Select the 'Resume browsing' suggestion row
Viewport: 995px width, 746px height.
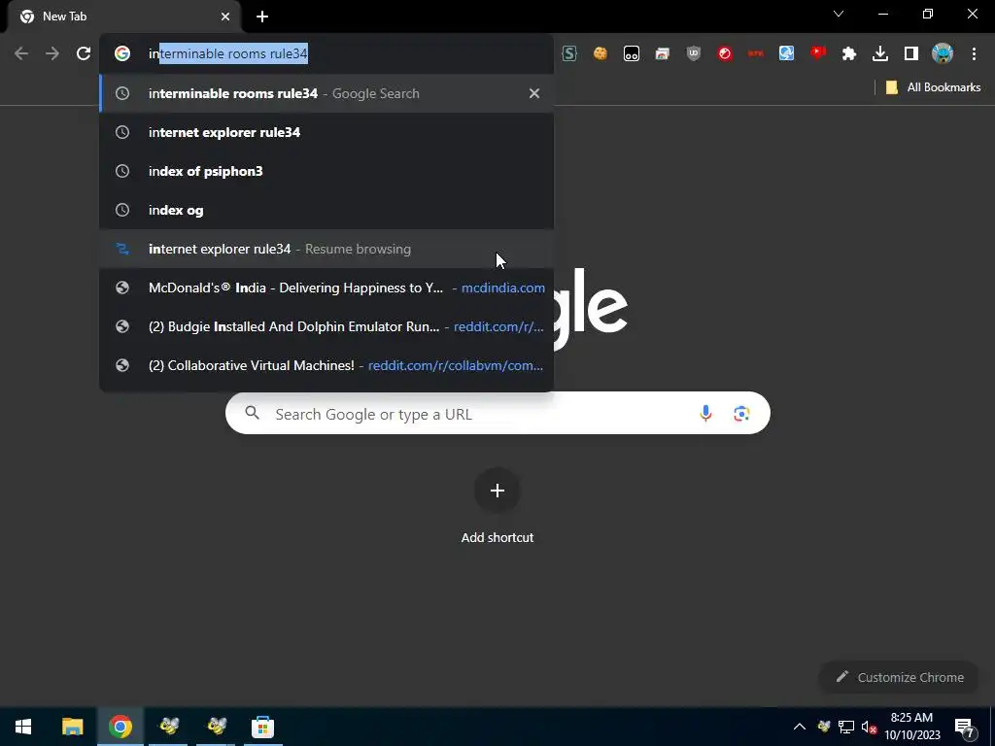[326, 249]
